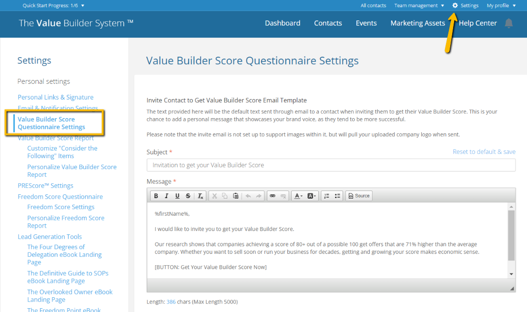Click inside the message body text area
The image size is (527, 312).
(x=327, y=241)
